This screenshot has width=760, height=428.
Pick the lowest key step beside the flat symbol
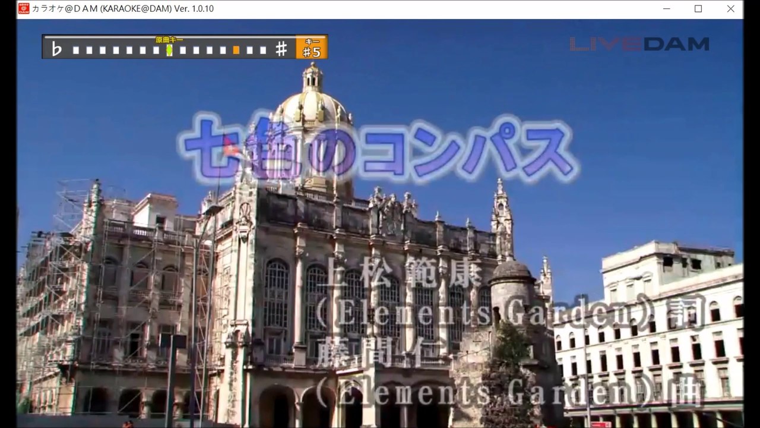[76, 50]
